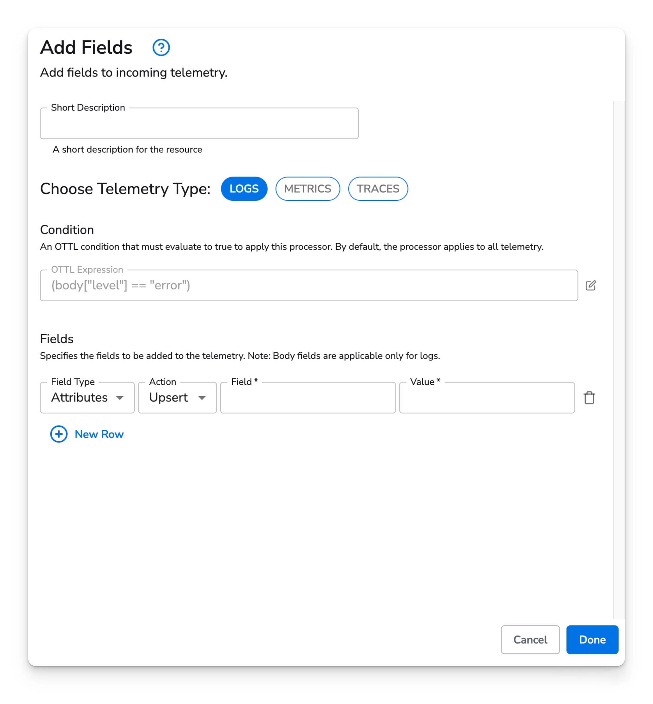Click inside the OTTL Expression field
The image size is (653, 704).
(x=308, y=285)
